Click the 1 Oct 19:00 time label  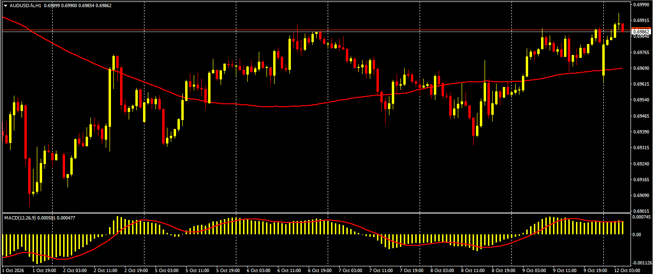pos(44,270)
